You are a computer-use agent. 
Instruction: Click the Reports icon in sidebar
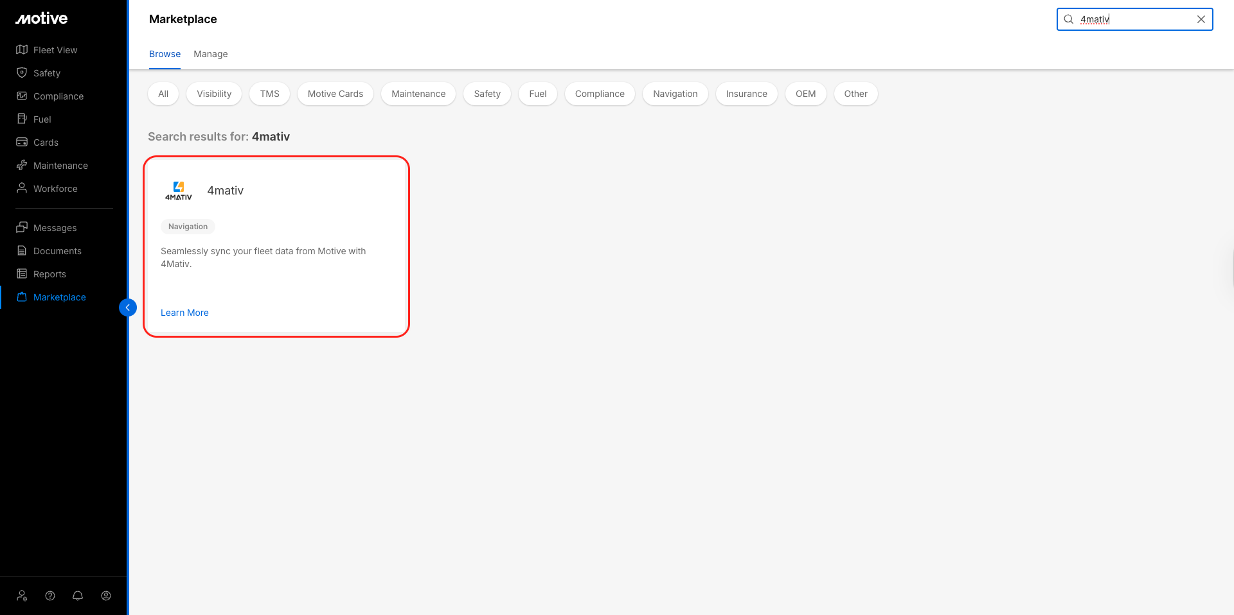tap(22, 273)
